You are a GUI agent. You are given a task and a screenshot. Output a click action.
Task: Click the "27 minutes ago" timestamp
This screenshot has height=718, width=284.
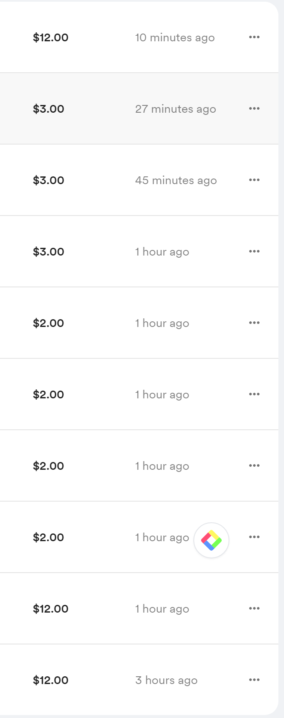pos(175,109)
